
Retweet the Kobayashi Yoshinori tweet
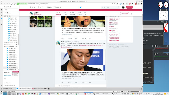pyautogui.click(x=69, y=38)
